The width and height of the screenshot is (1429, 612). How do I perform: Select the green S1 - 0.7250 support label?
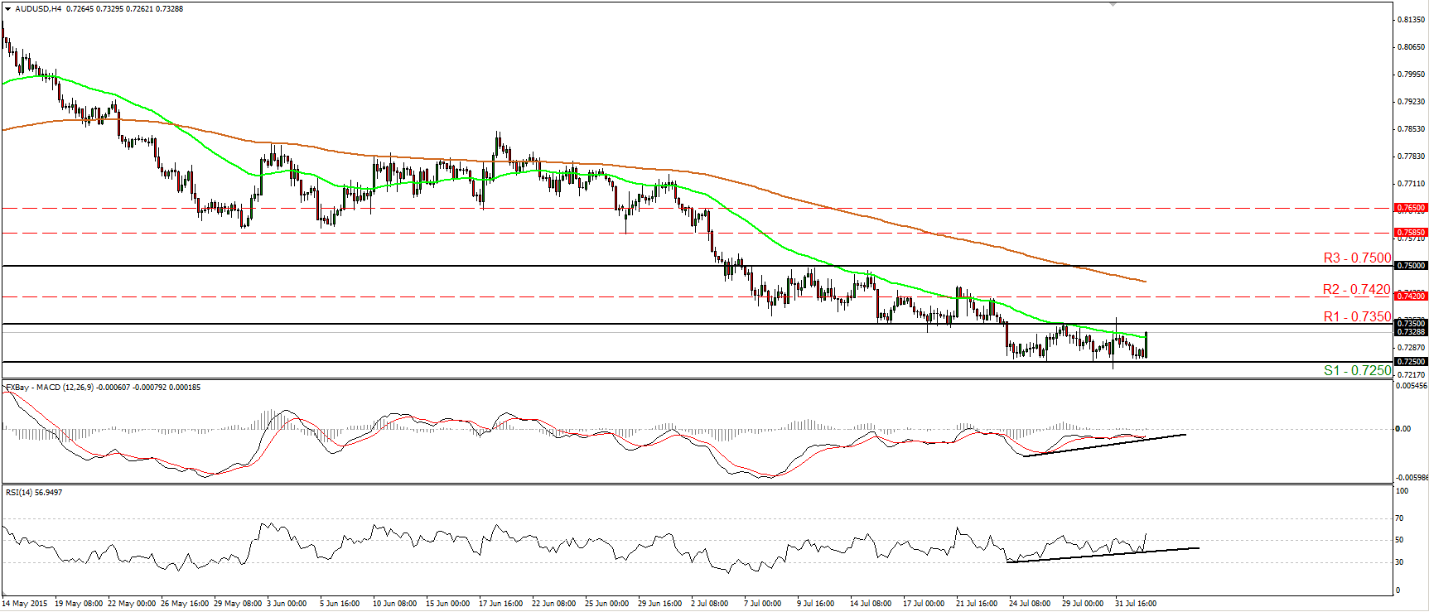tap(1357, 370)
